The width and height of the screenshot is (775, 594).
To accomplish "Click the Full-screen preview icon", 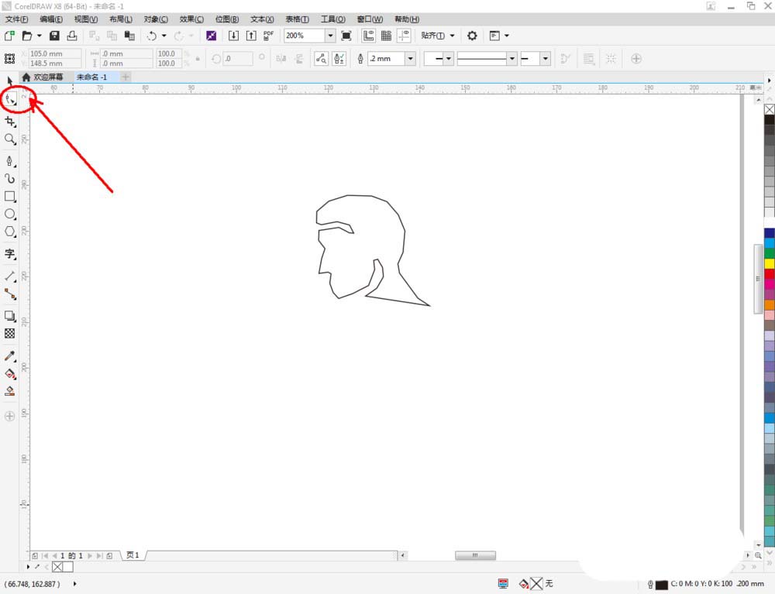I will [346, 36].
